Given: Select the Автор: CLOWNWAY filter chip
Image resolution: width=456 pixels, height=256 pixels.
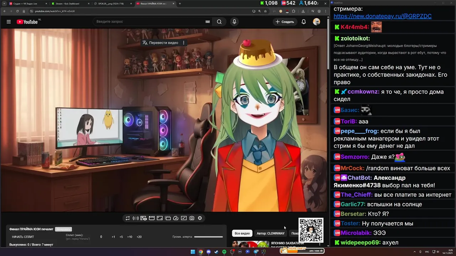Looking at the screenshot, I should click(271, 234).
